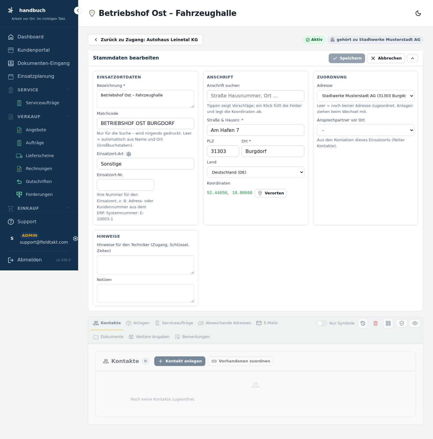Image resolution: width=433 pixels, height=439 pixels.
Task: Collapse the sidebar with chevron button
Action: tap(78, 11)
